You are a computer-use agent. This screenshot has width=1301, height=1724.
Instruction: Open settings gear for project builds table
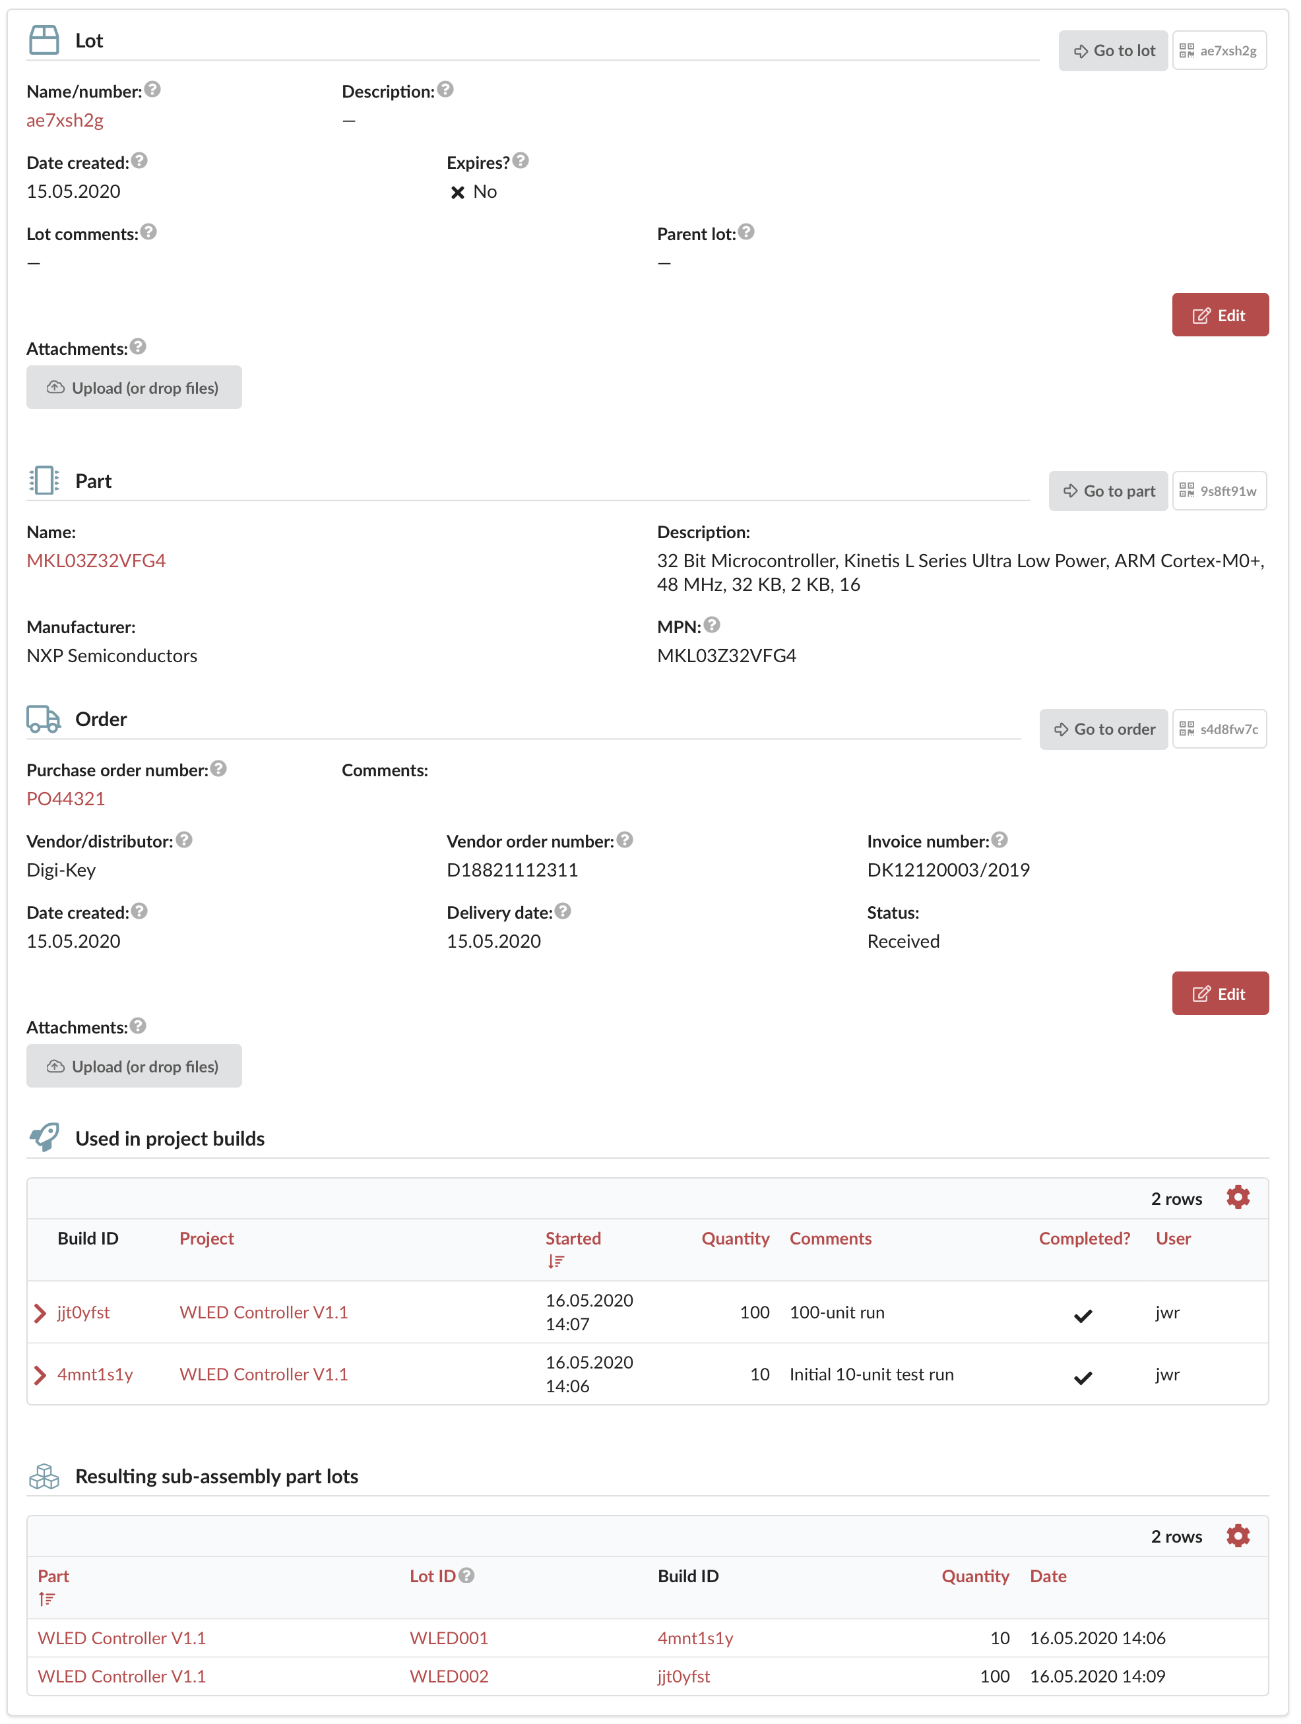(x=1237, y=1198)
